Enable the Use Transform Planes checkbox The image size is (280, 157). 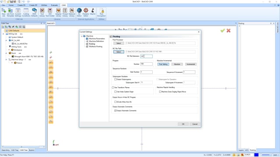coord(113,88)
